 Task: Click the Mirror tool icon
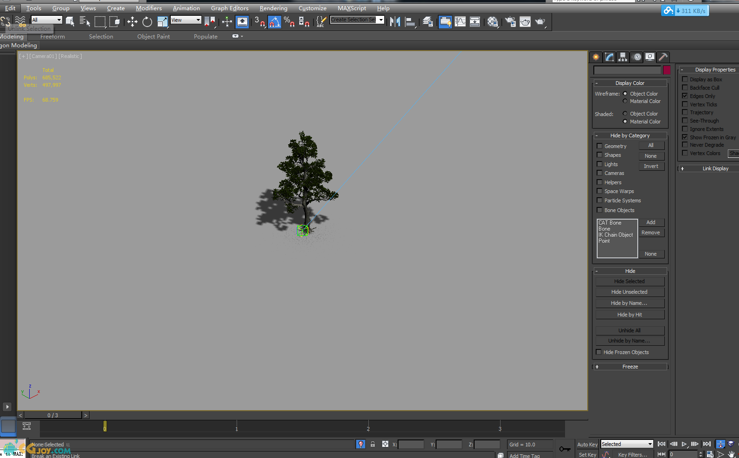tap(395, 21)
